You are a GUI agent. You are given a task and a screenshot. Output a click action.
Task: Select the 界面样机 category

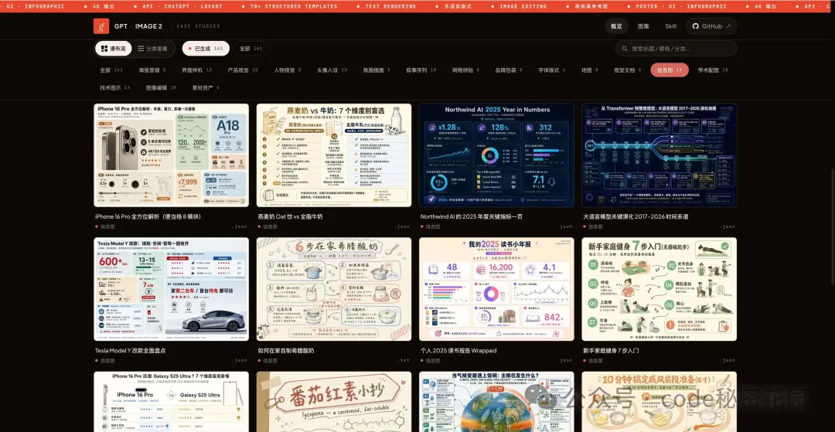coord(196,70)
